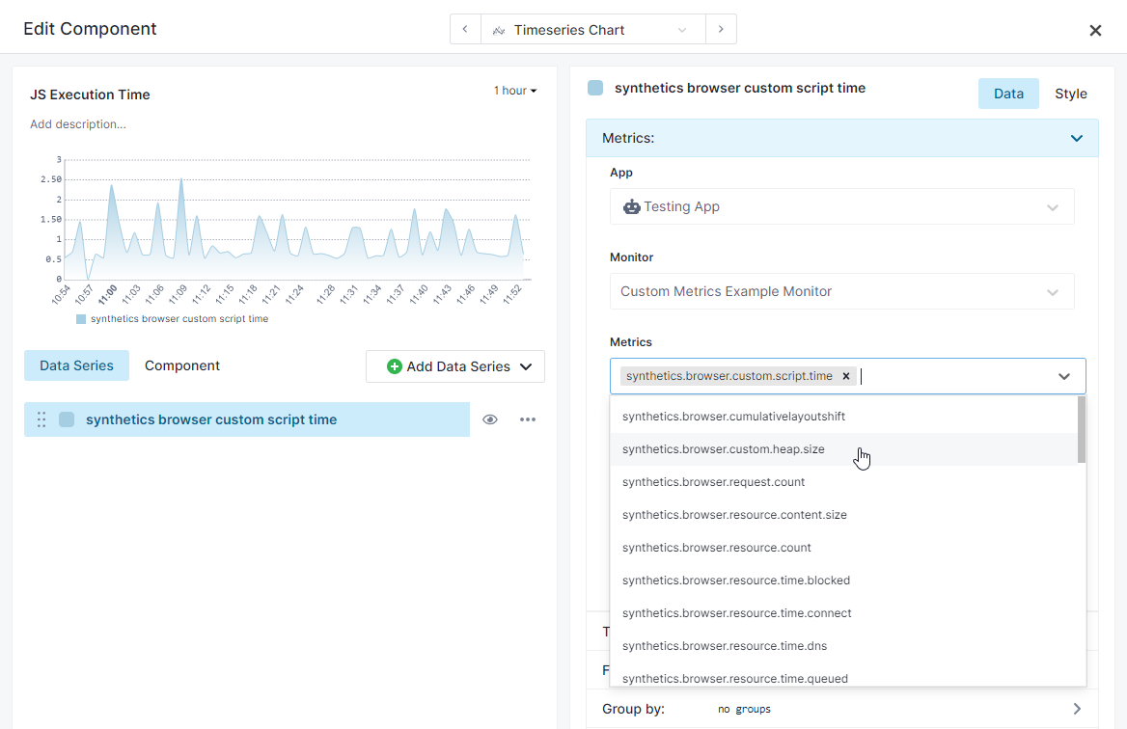Viewport: 1127px width, 729px height.
Task: Open the Add Data Series dropdown arrow
Action: click(x=526, y=366)
